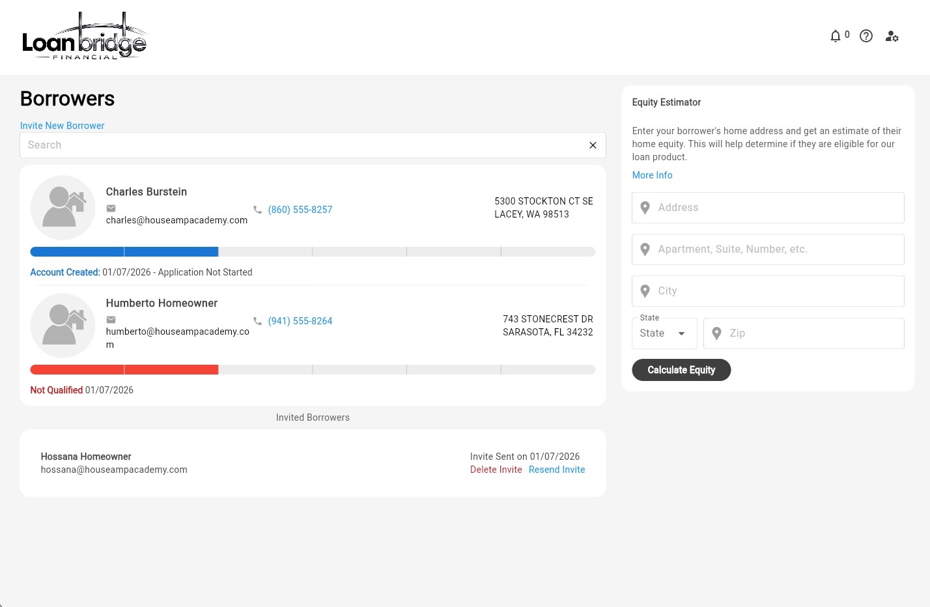Viewport: 930px width, 607px height.
Task: Click Invite New Borrower link
Action: coord(62,126)
